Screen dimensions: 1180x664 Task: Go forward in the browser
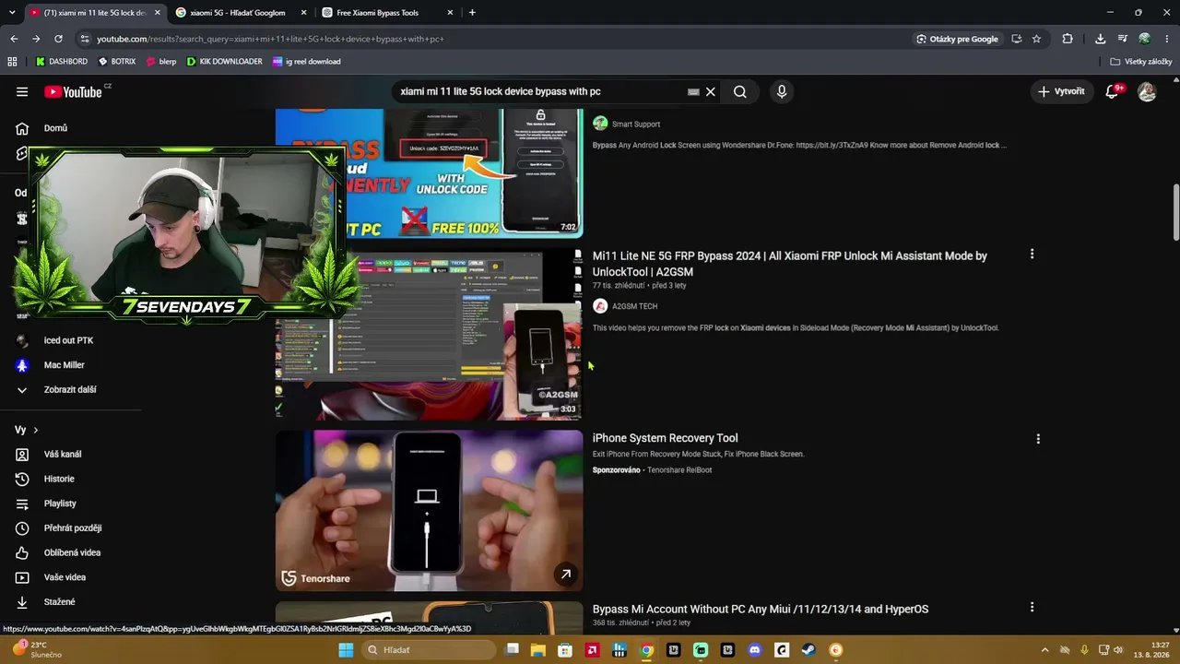click(x=36, y=39)
